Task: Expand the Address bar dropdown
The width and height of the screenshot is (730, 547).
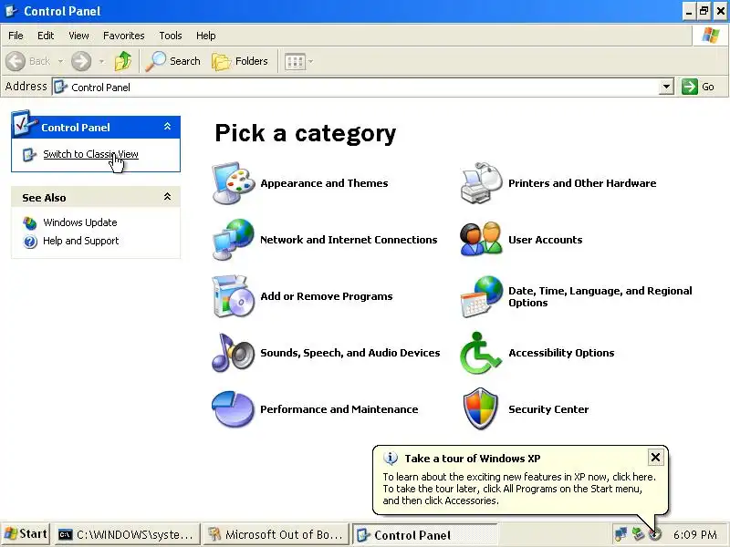Action: coord(667,87)
